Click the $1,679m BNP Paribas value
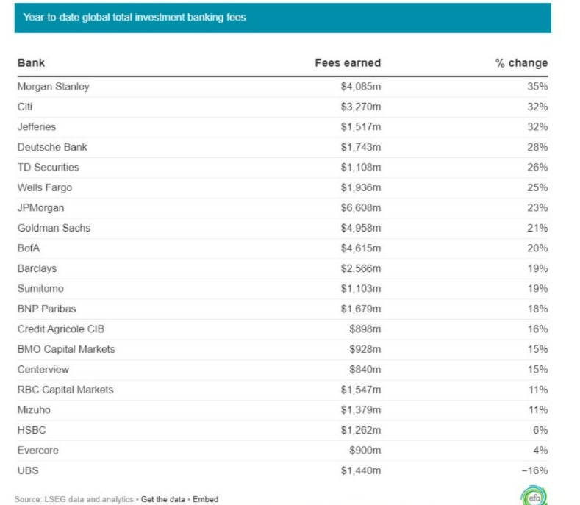Viewport: 580px width, 505px height. pos(361,309)
